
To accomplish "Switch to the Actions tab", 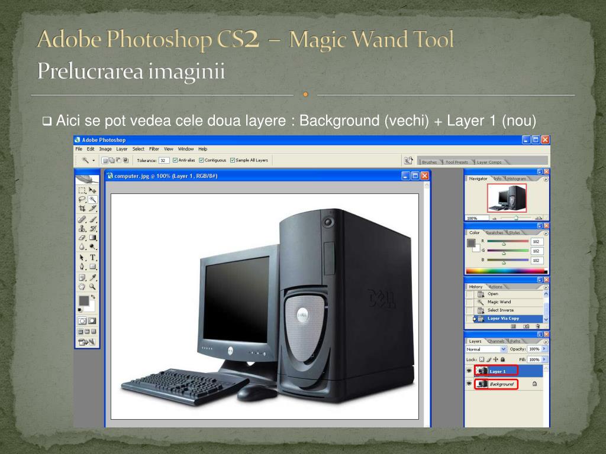I will [495, 287].
